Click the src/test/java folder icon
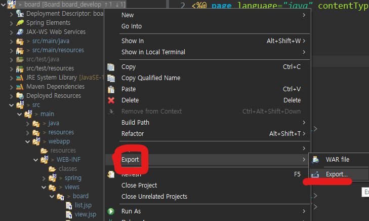This screenshot has height=221, width=369. [x=20, y=59]
